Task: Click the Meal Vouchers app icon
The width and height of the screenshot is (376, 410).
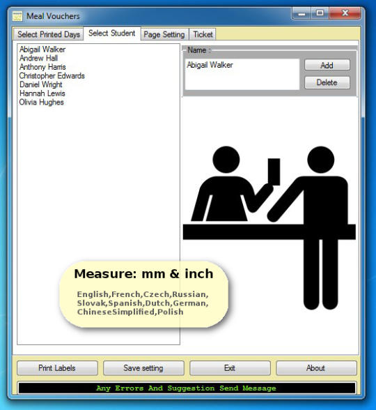Action: [x=17, y=16]
